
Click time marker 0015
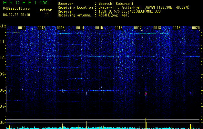click(x=99, y=28)
